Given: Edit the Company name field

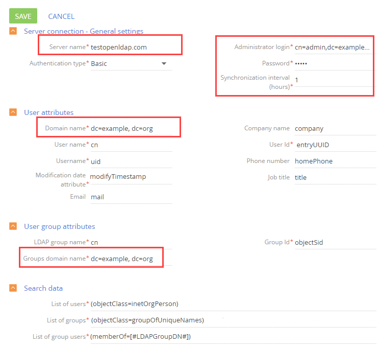Looking at the screenshot, I should coord(336,129).
